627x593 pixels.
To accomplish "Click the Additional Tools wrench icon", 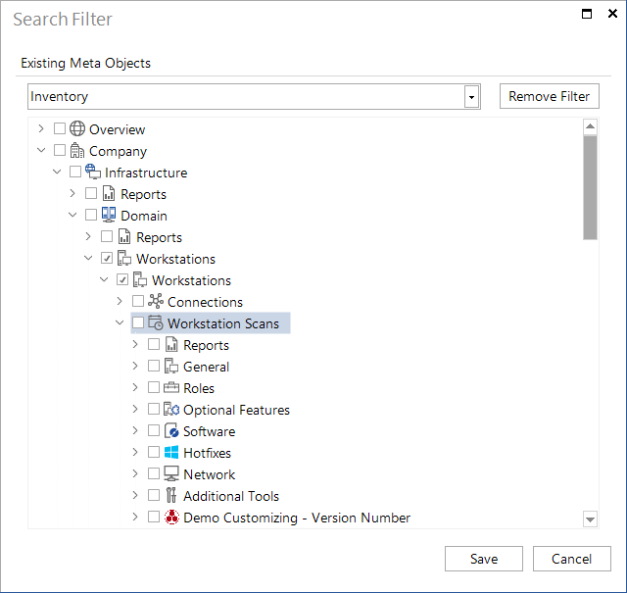I will point(171,495).
